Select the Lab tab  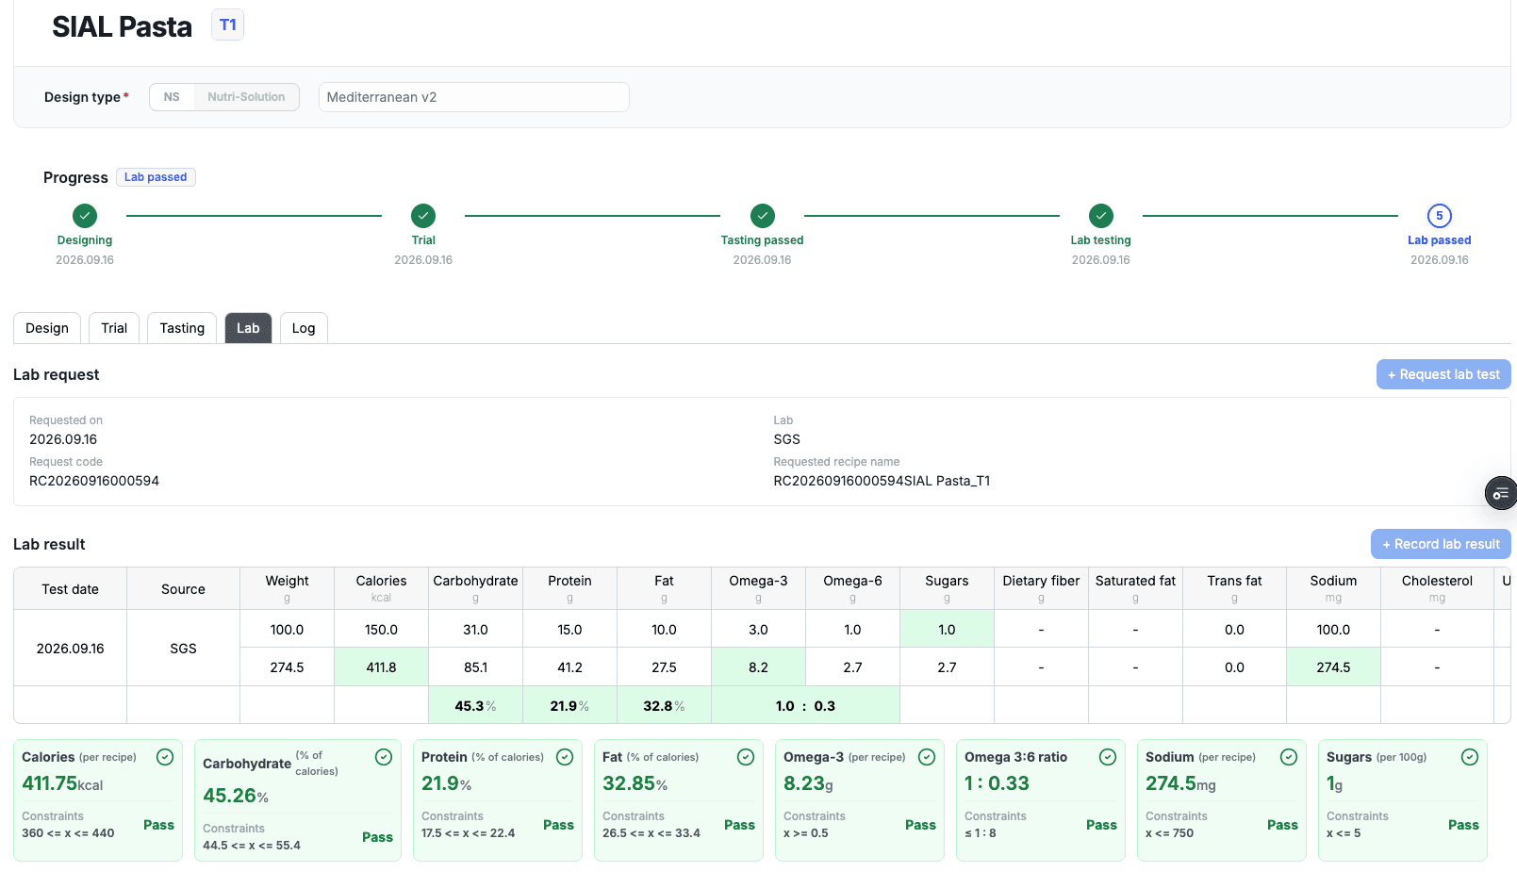pos(248,328)
